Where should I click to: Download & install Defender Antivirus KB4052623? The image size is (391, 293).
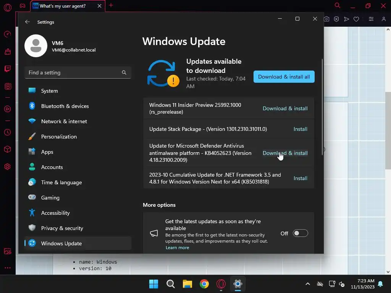click(x=285, y=153)
